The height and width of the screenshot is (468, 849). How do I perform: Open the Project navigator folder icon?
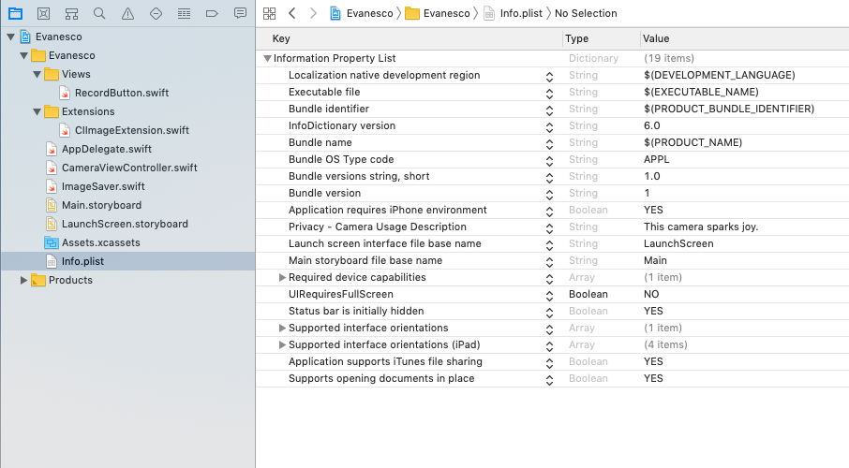[x=15, y=13]
